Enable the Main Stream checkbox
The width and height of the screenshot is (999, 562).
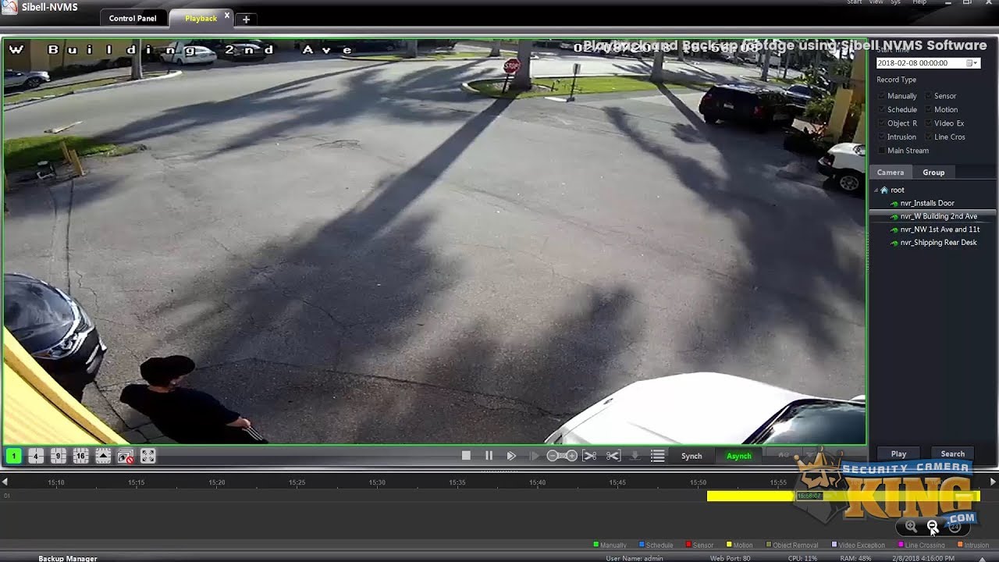click(882, 151)
